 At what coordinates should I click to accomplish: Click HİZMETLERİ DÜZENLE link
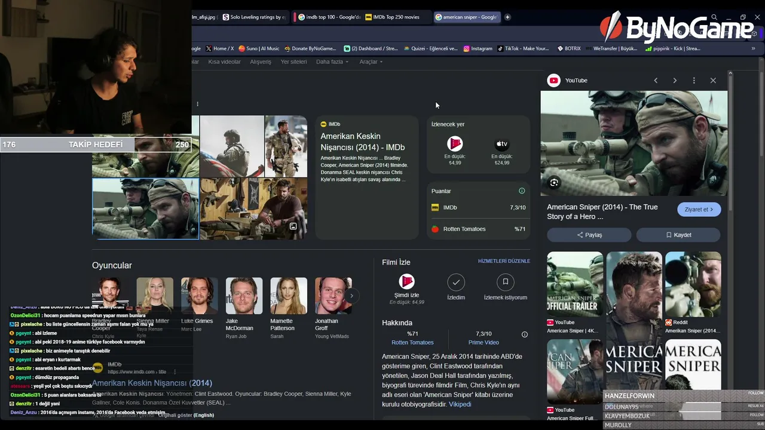coord(504,262)
